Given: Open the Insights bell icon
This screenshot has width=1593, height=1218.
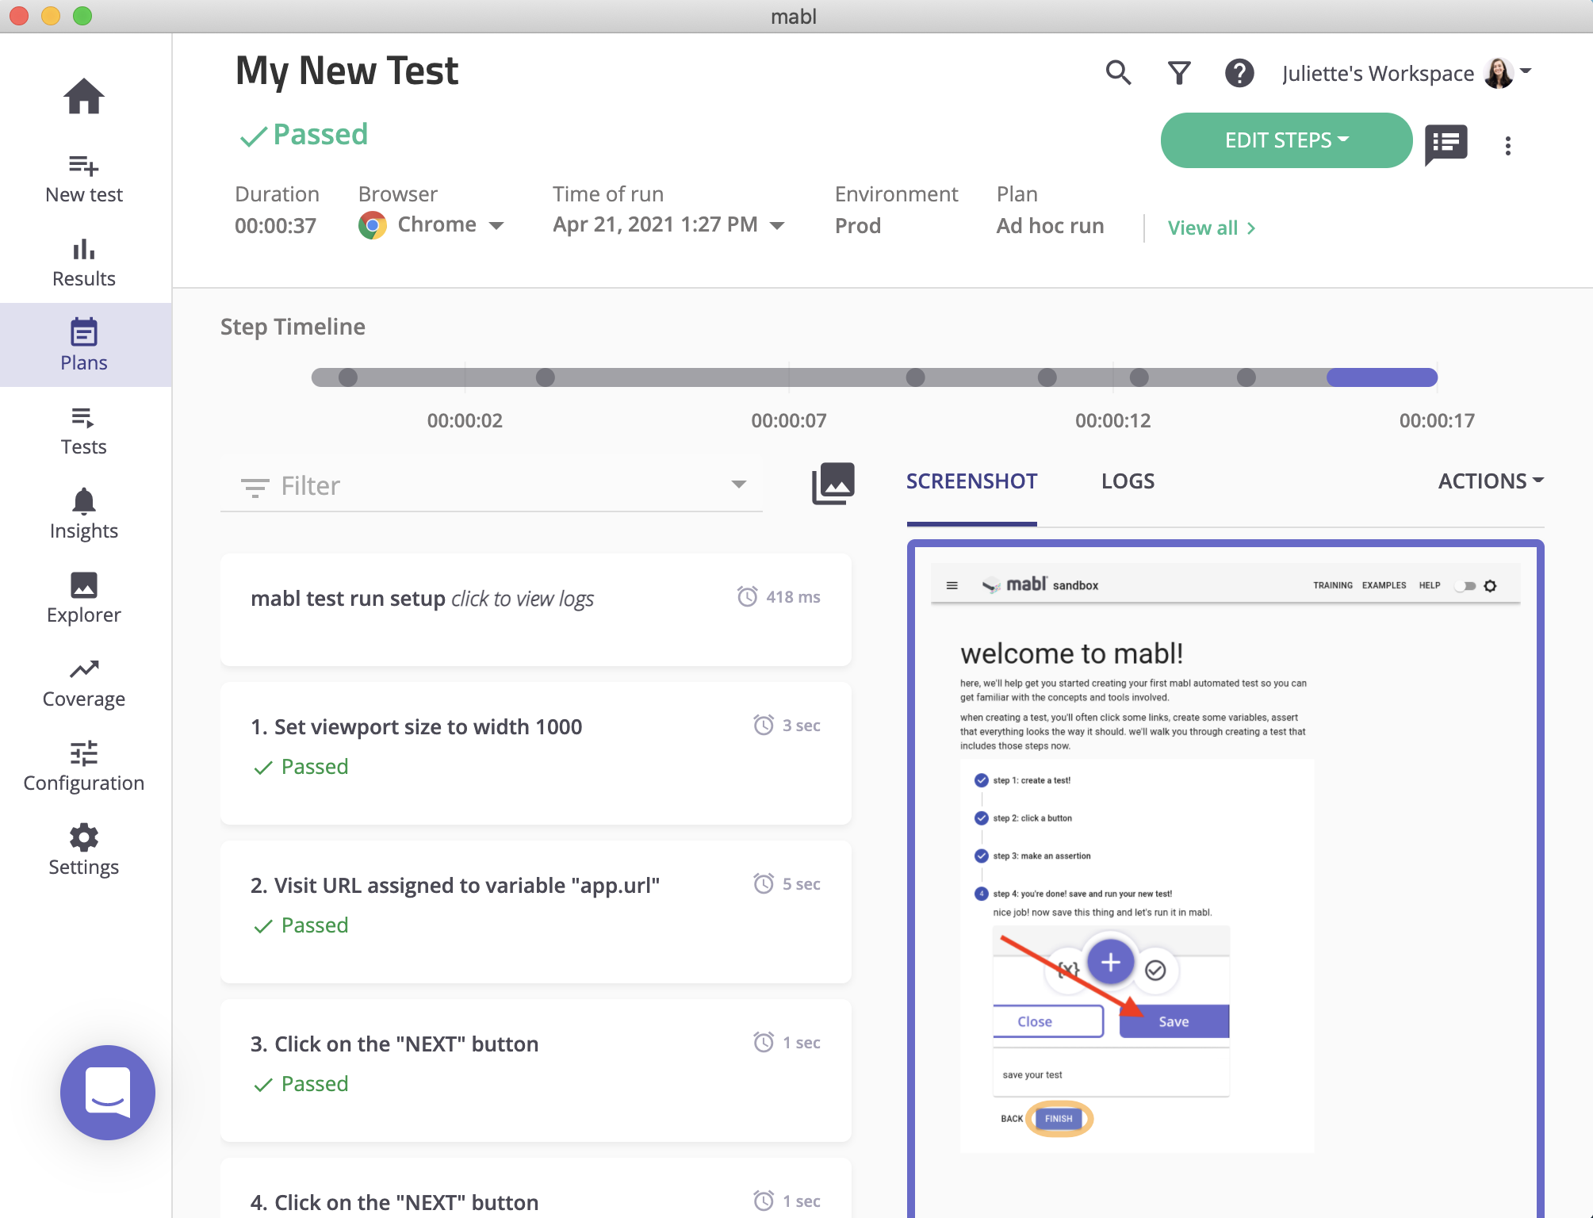Looking at the screenshot, I should (x=83, y=513).
